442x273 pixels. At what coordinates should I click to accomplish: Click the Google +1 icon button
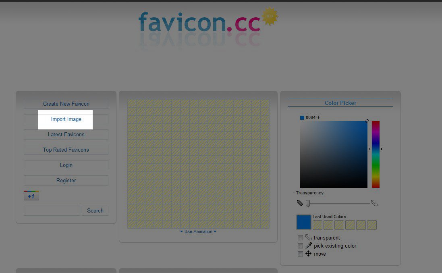(31, 196)
